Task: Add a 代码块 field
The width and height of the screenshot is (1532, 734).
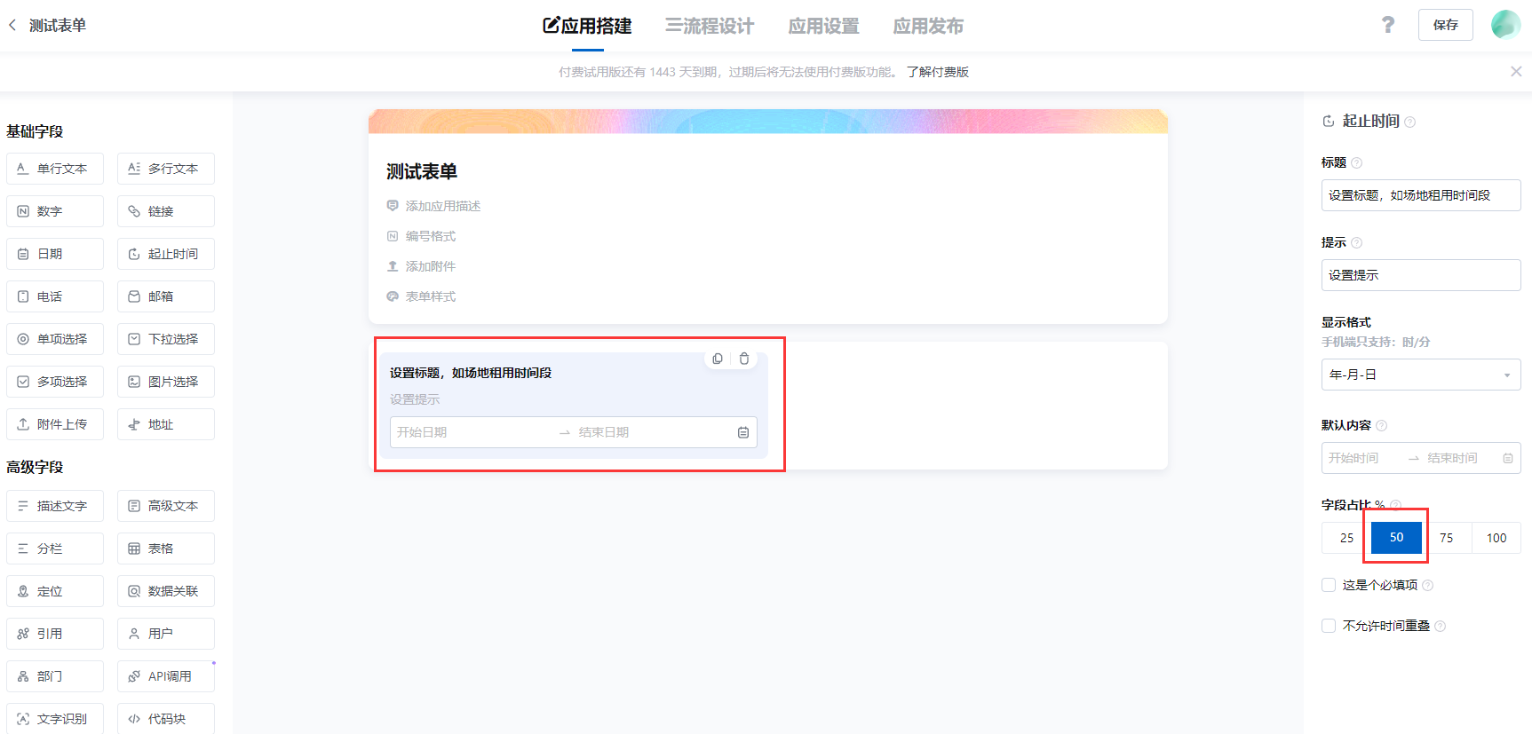Action: tap(166, 719)
